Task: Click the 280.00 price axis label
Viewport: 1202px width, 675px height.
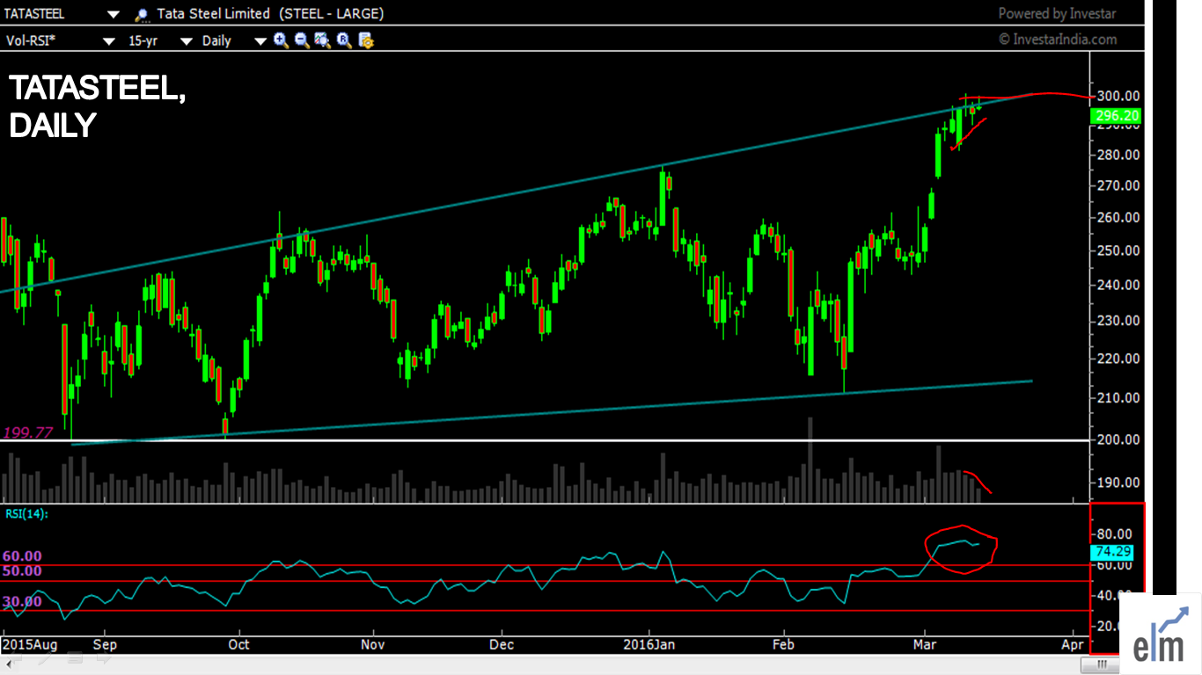Action: pos(1118,155)
